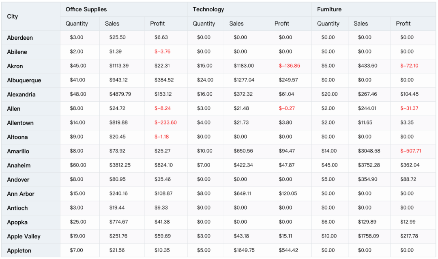The height and width of the screenshot is (259, 438).
Task: Select the Aberdeen row label
Action: 20,38
